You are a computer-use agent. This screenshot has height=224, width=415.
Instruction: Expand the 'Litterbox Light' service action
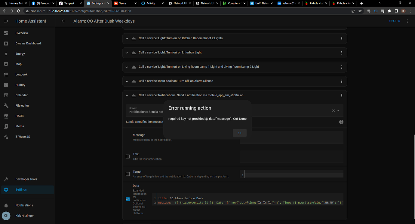[127, 53]
